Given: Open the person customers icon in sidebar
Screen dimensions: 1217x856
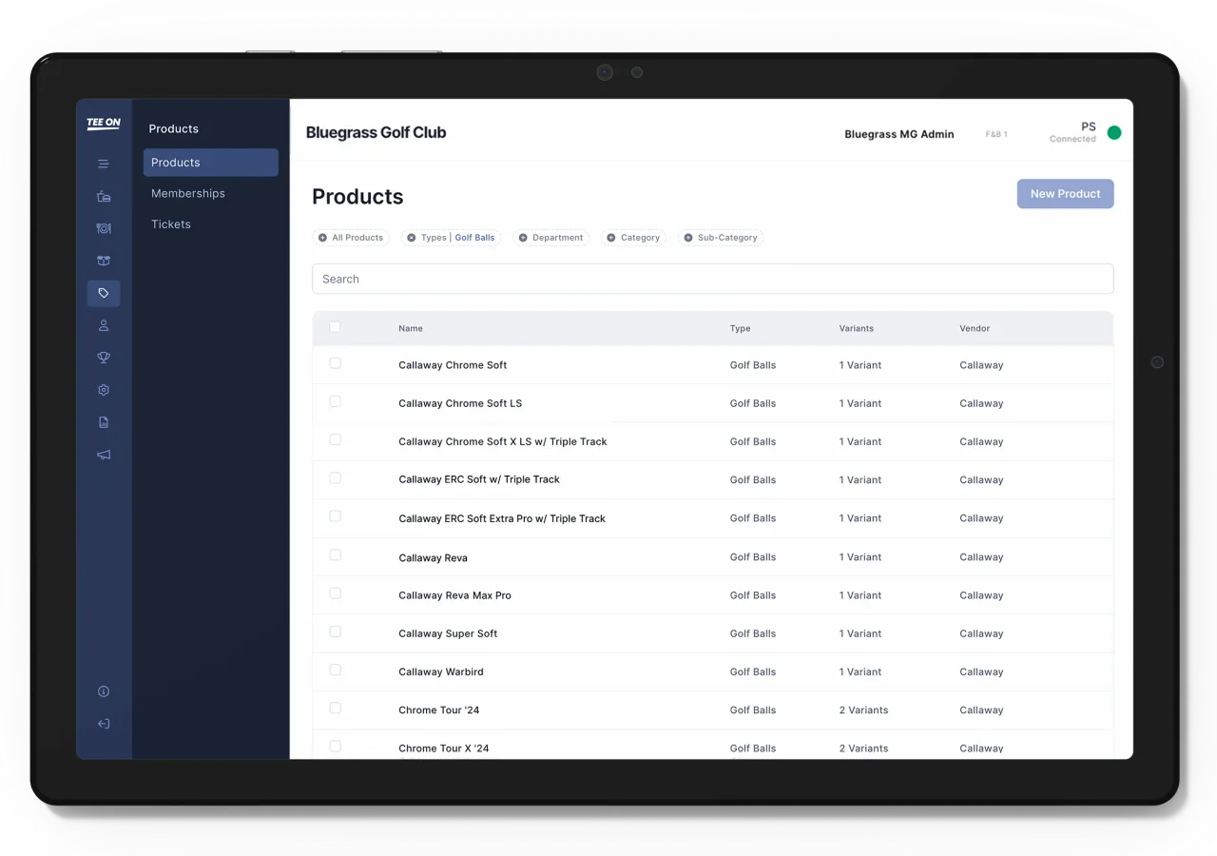Looking at the screenshot, I should click(104, 325).
